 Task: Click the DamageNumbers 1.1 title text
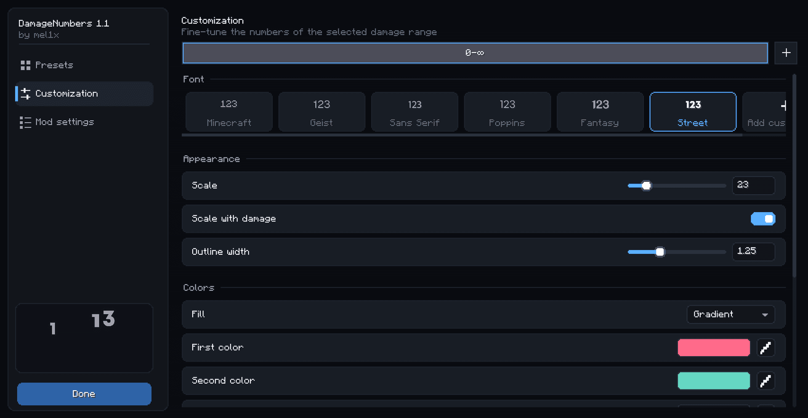64,24
